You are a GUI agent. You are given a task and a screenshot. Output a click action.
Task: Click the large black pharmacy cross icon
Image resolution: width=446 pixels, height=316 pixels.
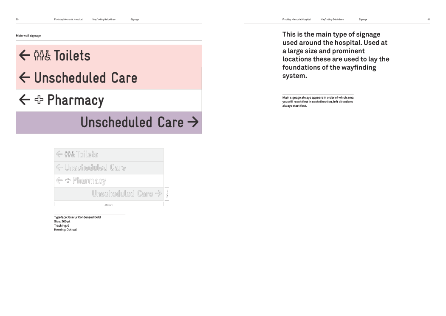[39, 100]
